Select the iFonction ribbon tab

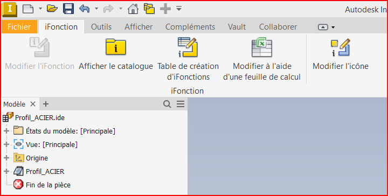coord(61,27)
